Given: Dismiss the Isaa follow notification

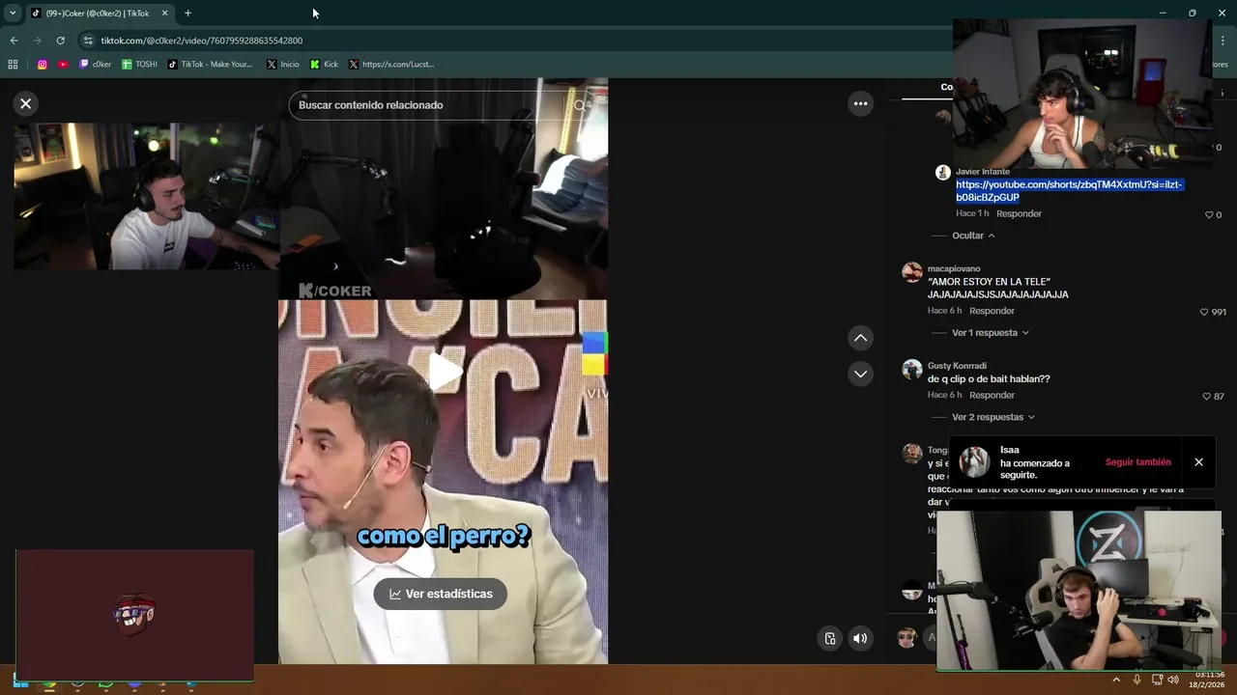Looking at the screenshot, I should 1198,462.
